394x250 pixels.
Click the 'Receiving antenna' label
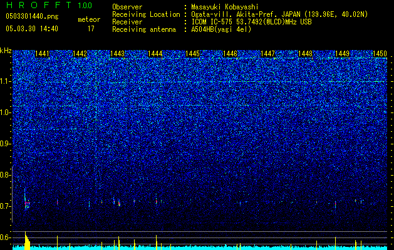144,29
